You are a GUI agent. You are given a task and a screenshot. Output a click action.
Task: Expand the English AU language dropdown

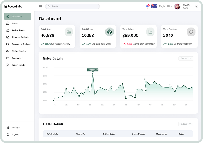(x=166, y=6)
